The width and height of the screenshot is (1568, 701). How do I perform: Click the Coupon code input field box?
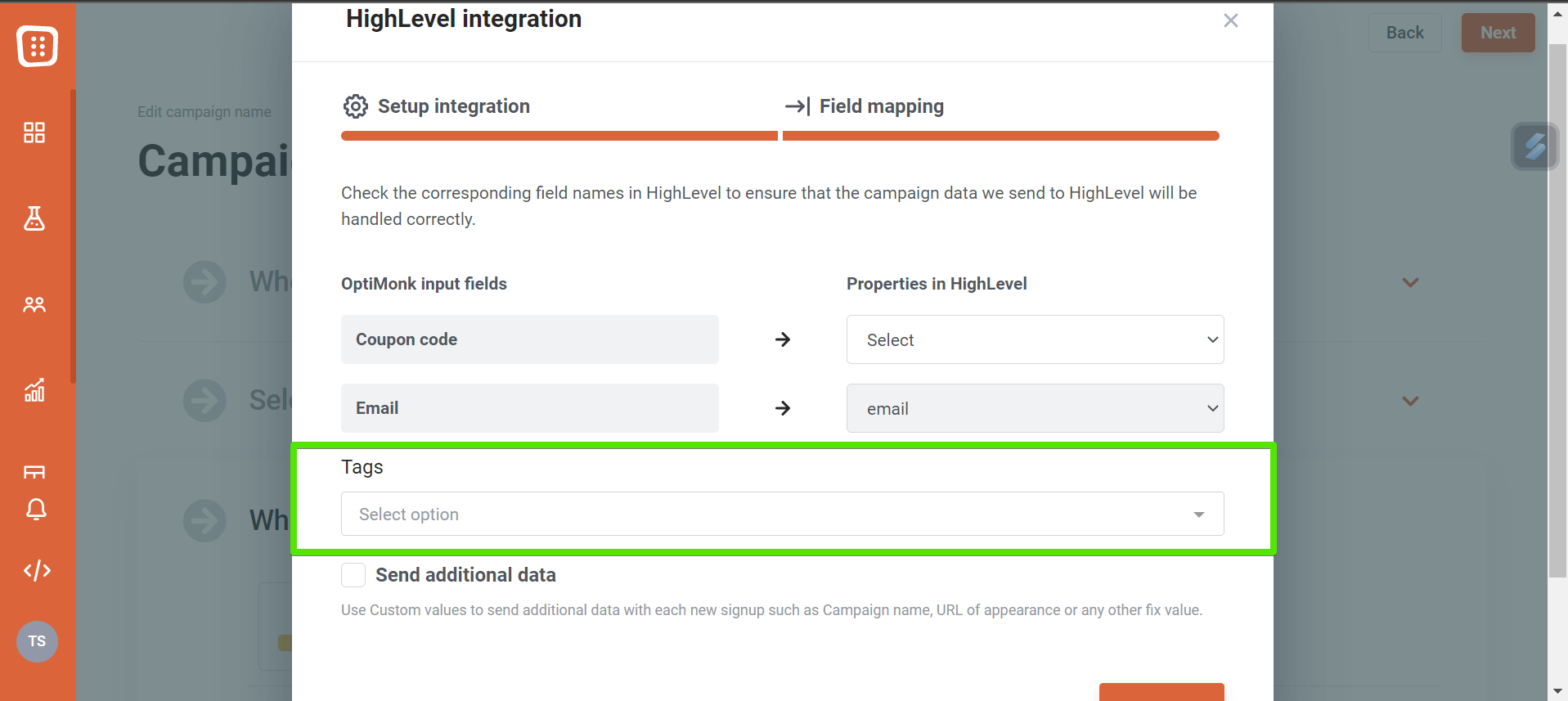click(x=530, y=339)
